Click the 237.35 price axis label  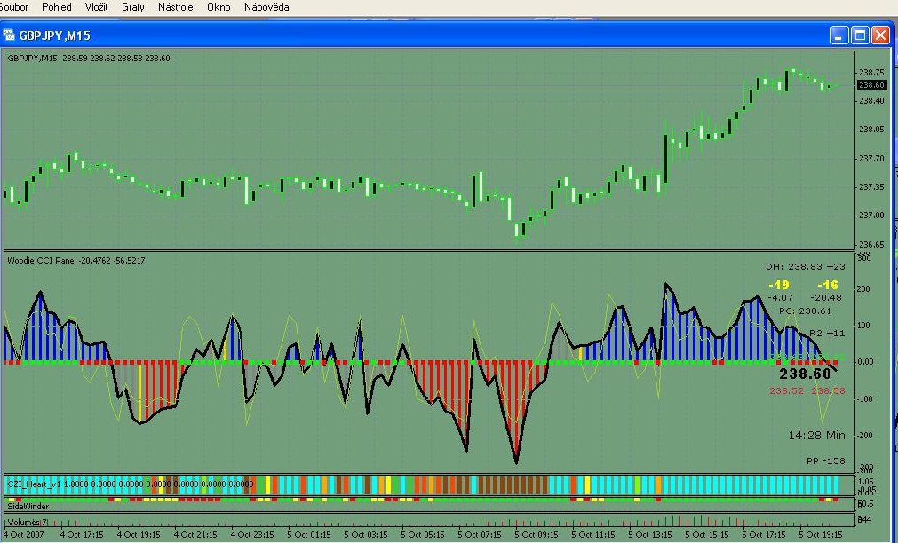[x=871, y=186]
